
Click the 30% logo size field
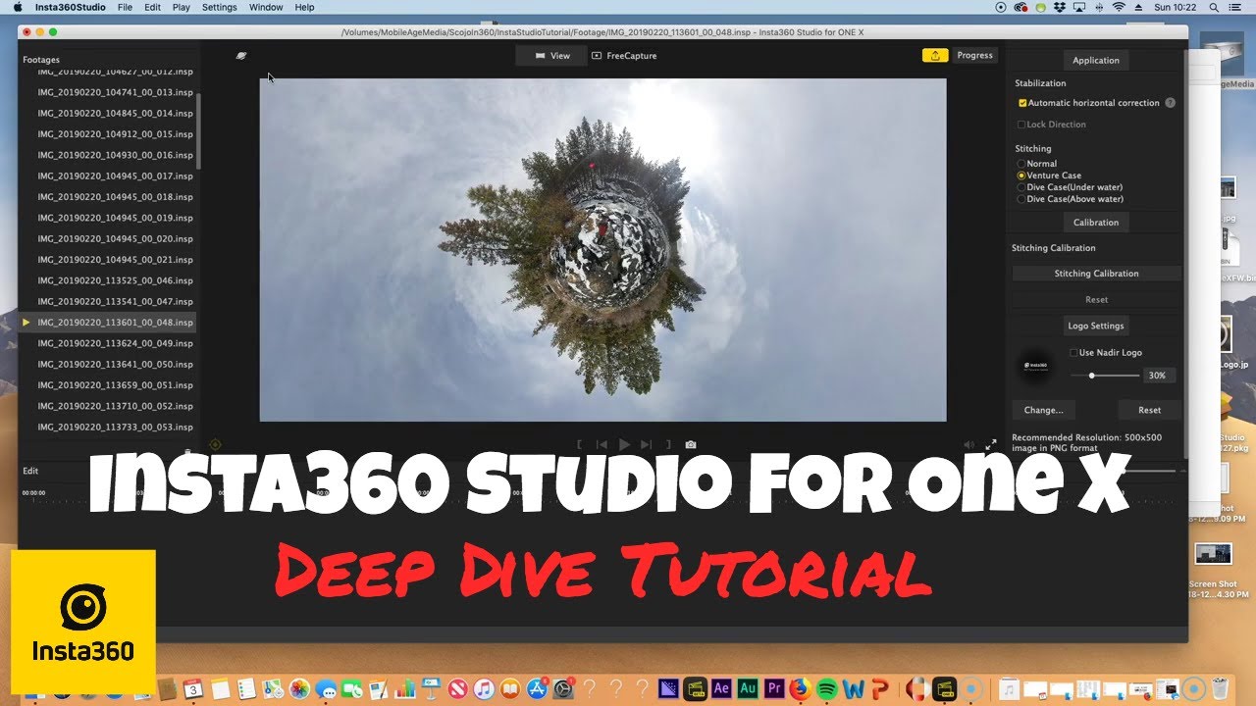click(x=1158, y=376)
